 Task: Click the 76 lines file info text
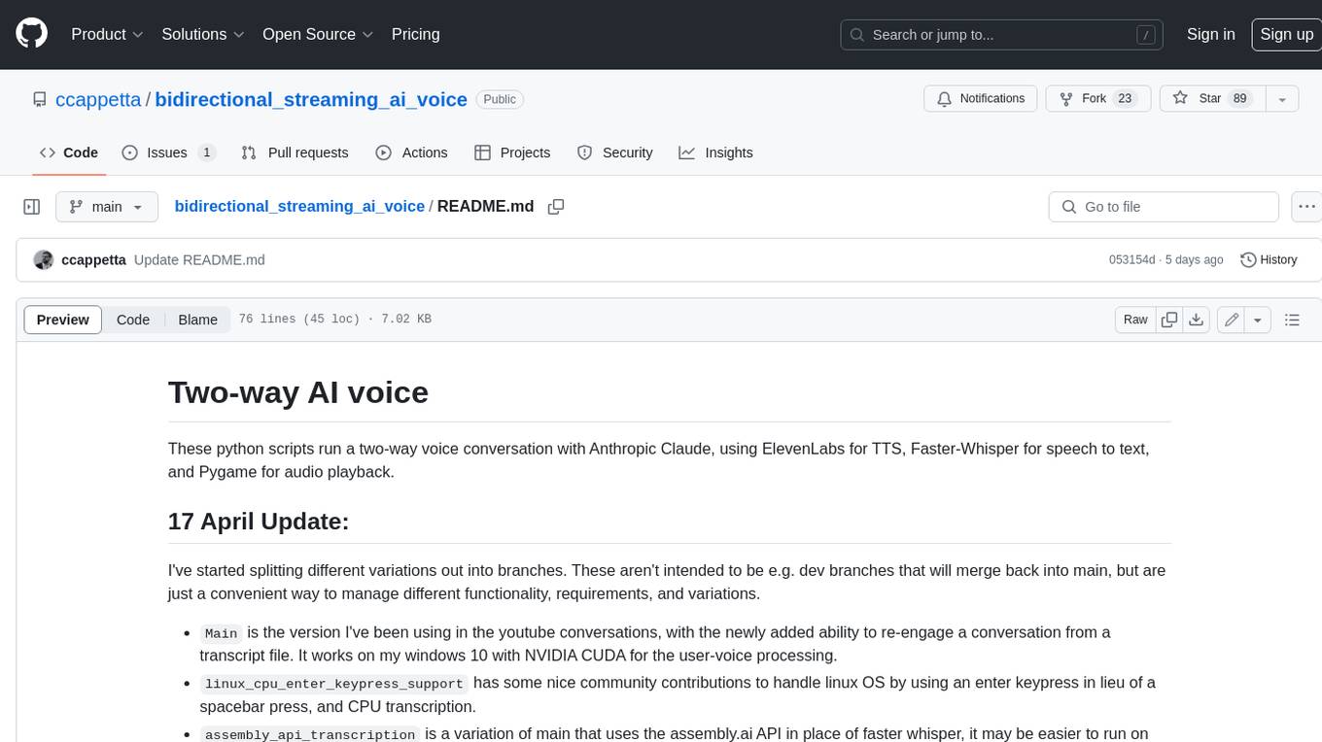[x=335, y=320]
